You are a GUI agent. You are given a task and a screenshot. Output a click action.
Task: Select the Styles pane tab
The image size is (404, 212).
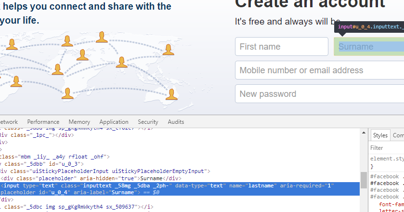pos(380,135)
